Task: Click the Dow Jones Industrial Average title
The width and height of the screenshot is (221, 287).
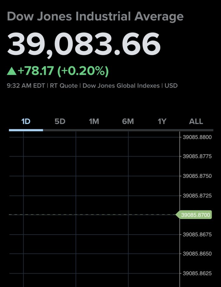Action: point(95,16)
